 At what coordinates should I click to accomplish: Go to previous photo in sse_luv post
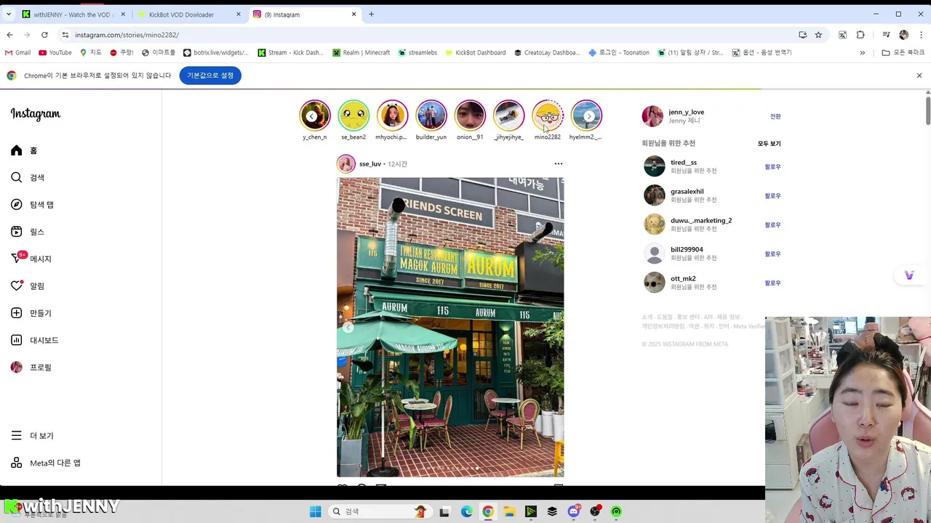pyautogui.click(x=348, y=328)
